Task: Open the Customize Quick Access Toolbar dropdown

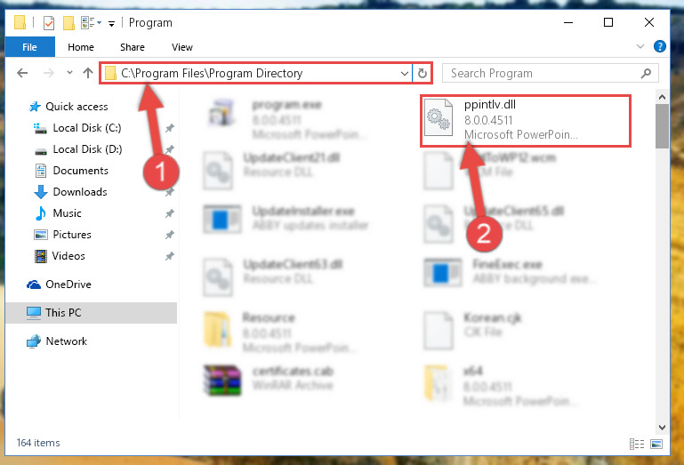Action: 112,23
